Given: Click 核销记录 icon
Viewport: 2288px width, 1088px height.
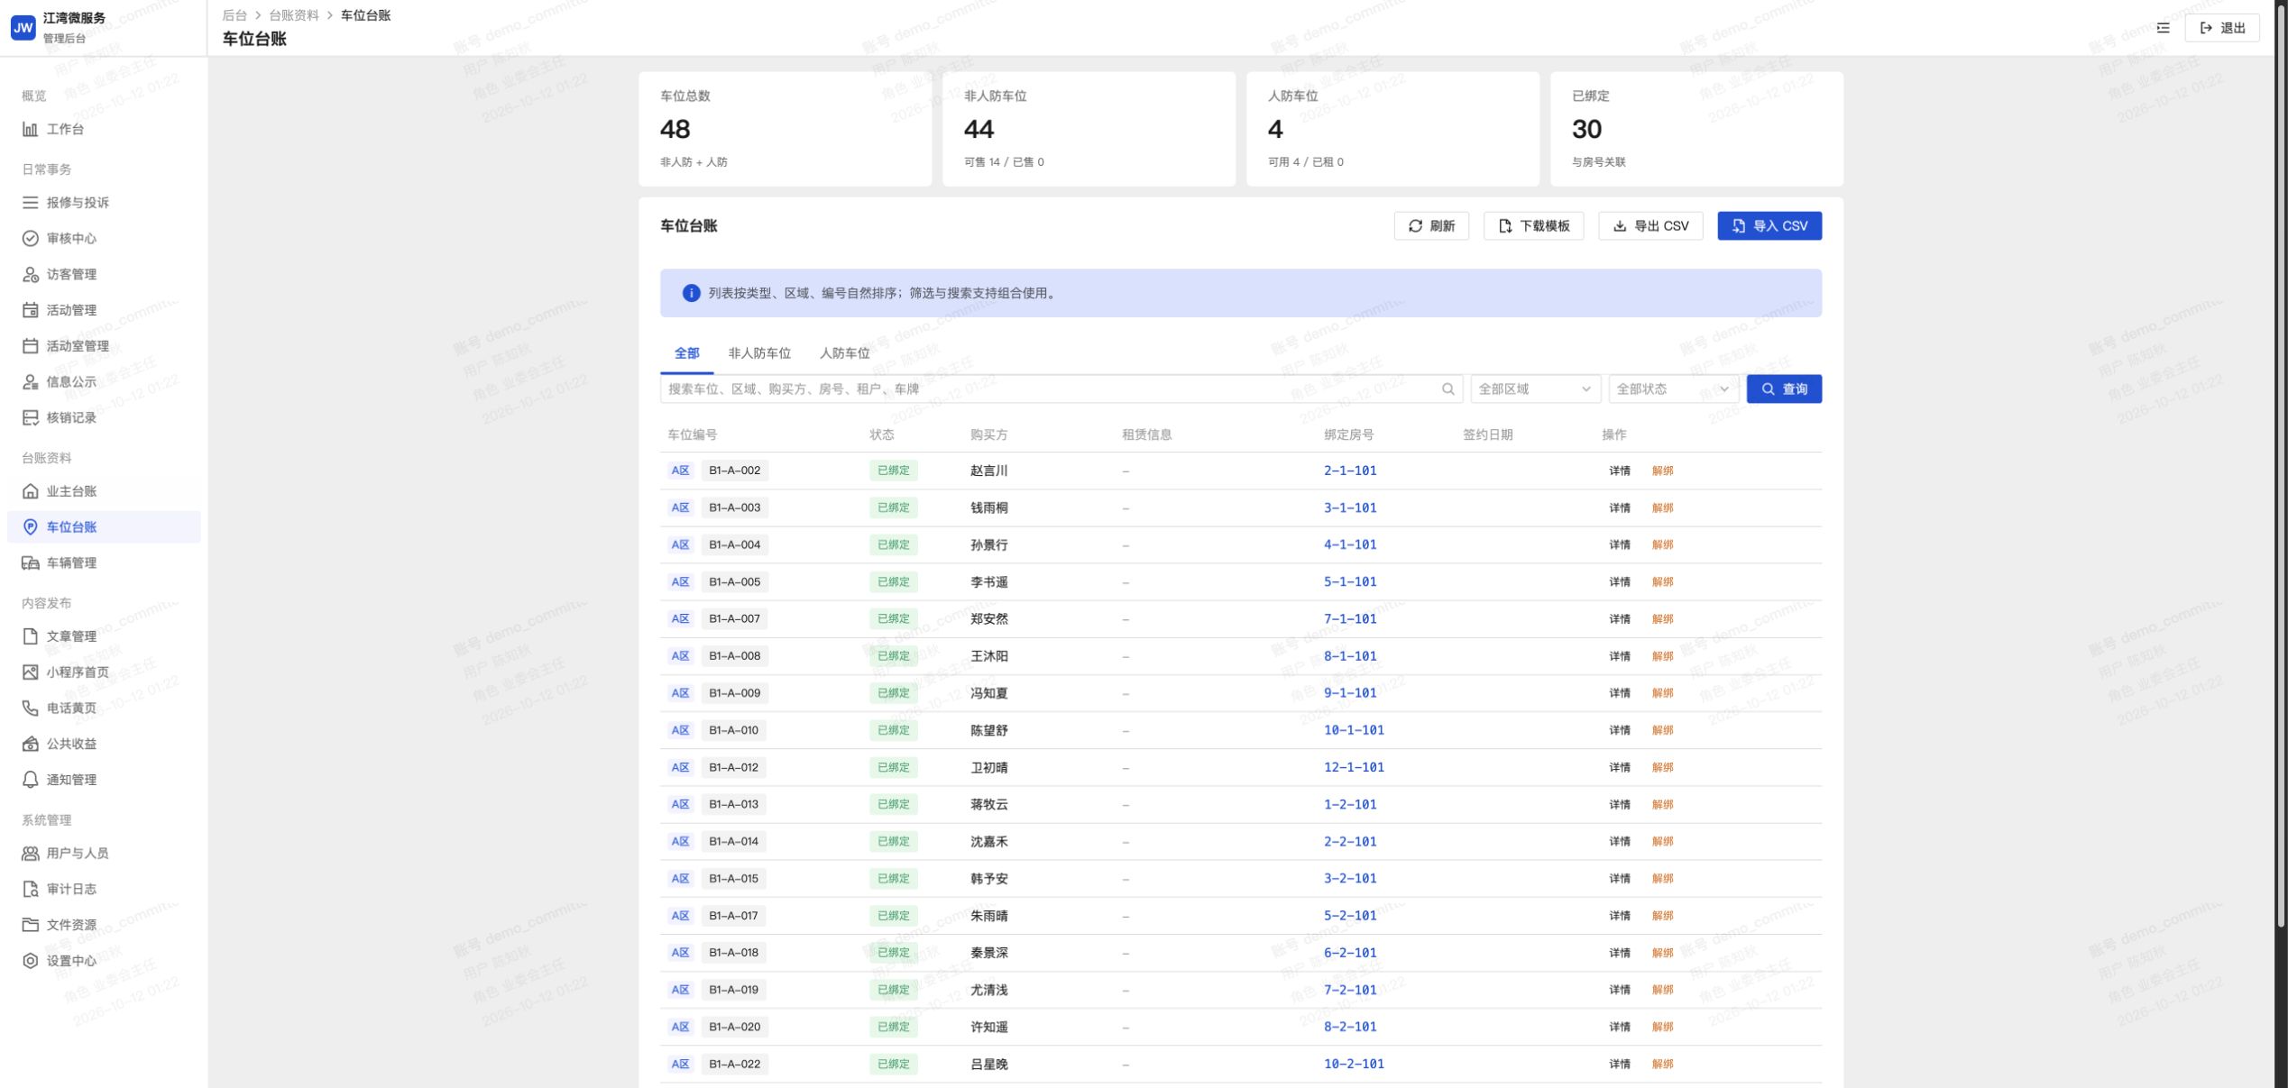Looking at the screenshot, I should click(x=30, y=417).
